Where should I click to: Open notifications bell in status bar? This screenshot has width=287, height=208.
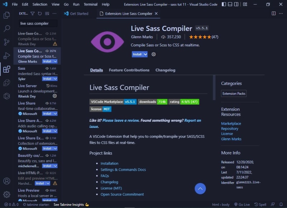(281, 204)
